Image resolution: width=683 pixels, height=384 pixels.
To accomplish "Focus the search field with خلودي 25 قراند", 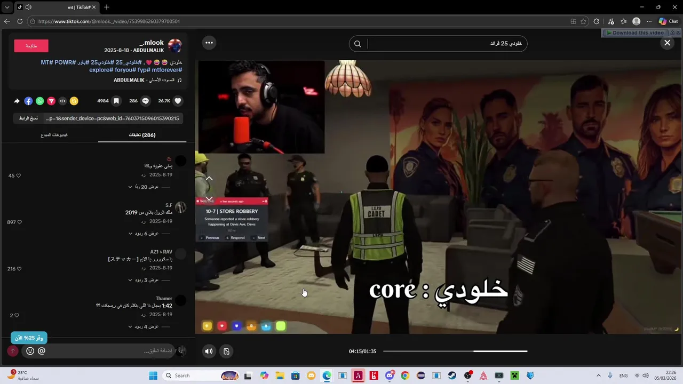I will coord(445,44).
